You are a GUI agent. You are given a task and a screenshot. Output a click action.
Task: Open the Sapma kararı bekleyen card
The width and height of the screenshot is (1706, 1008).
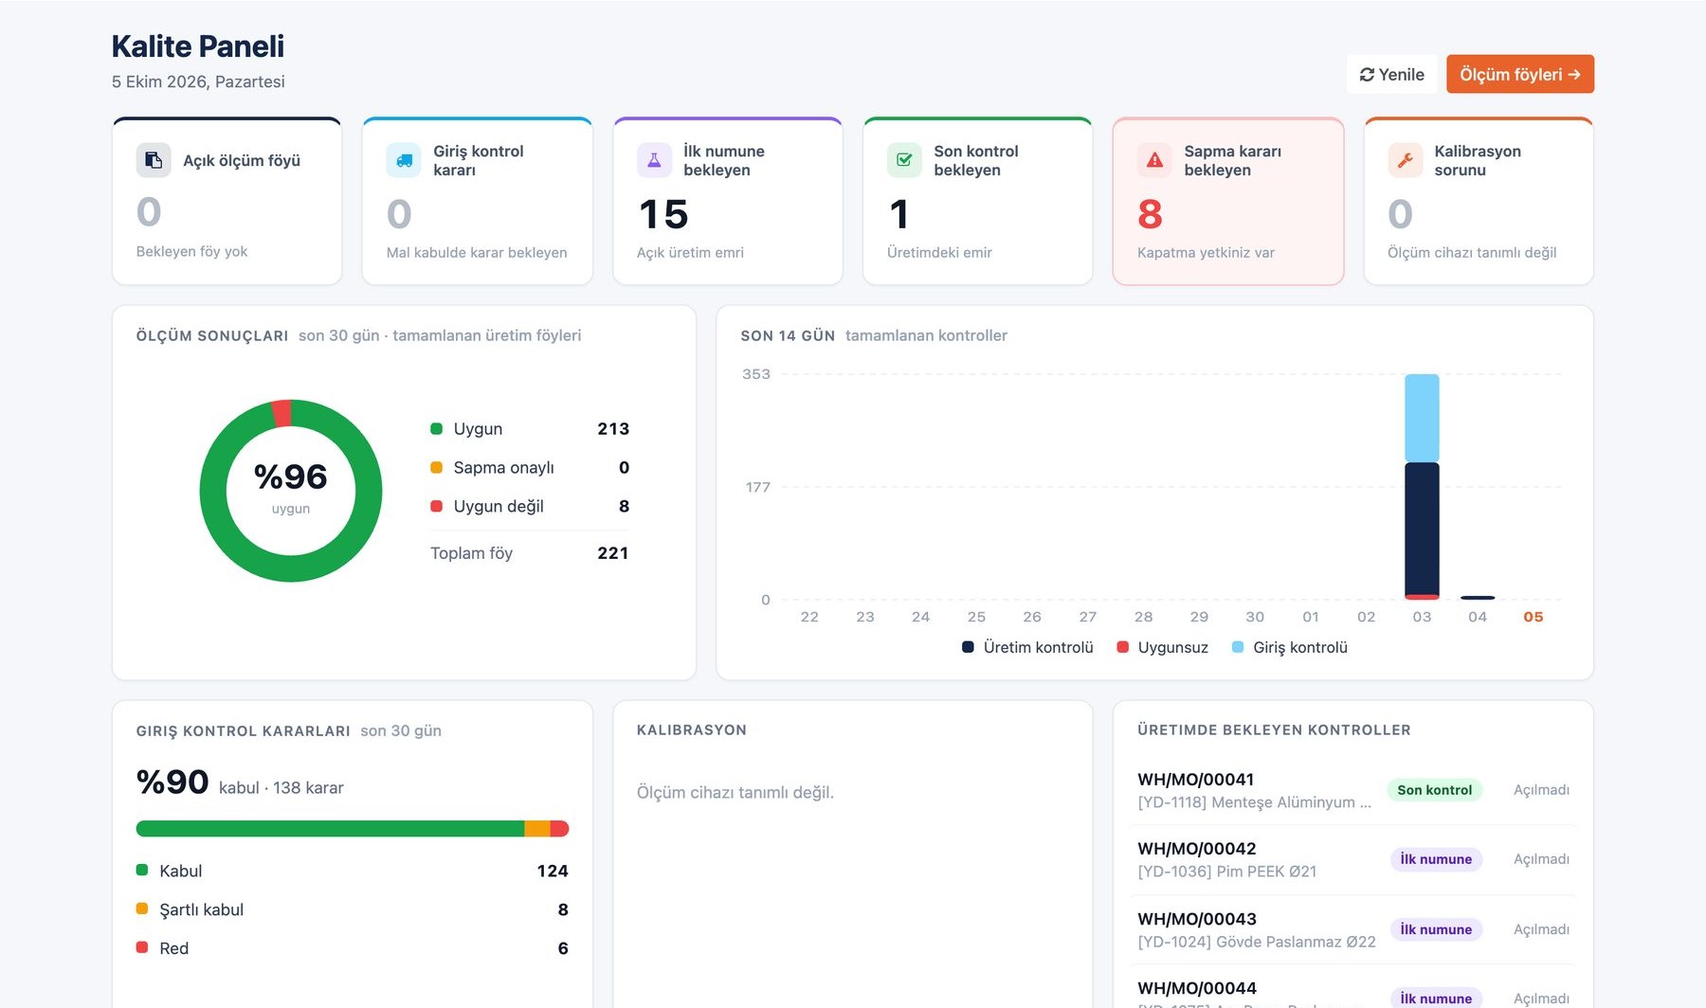(x=1228, y=201)
